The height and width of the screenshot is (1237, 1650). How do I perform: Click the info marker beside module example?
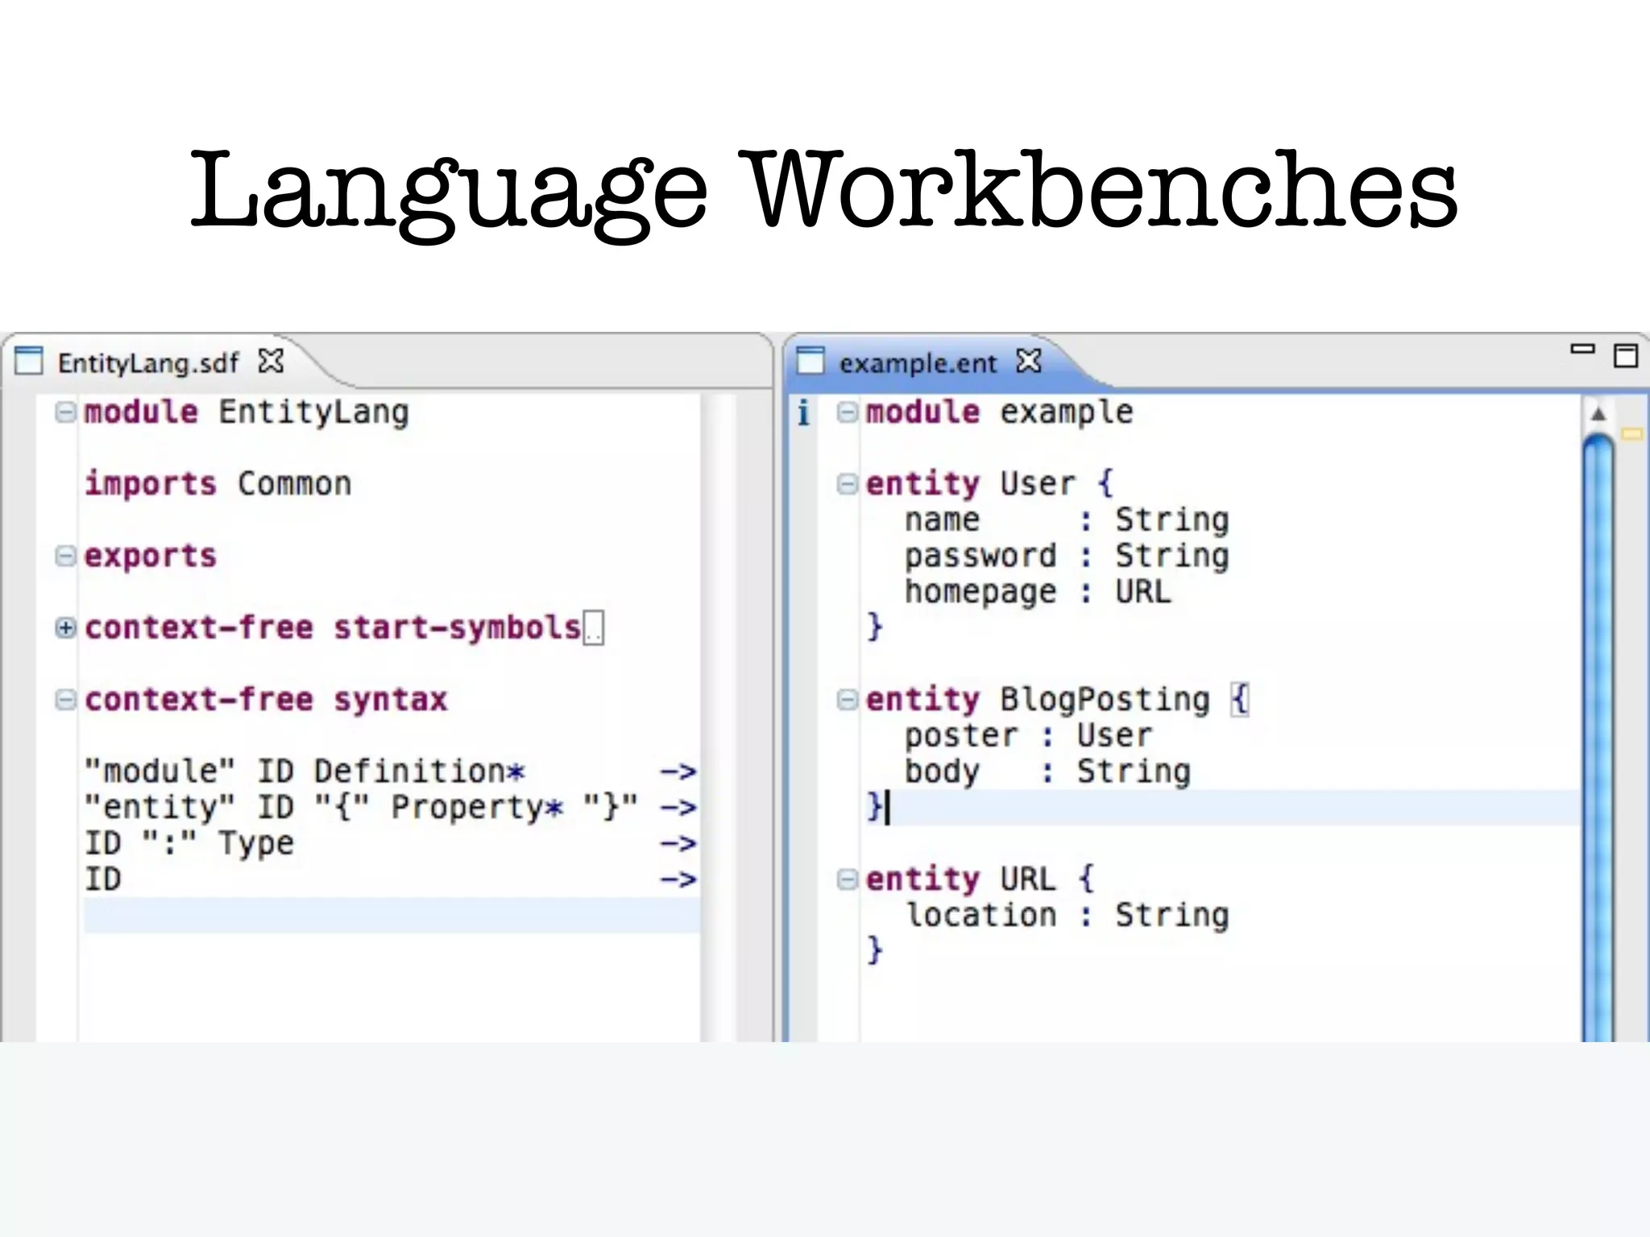802,412
